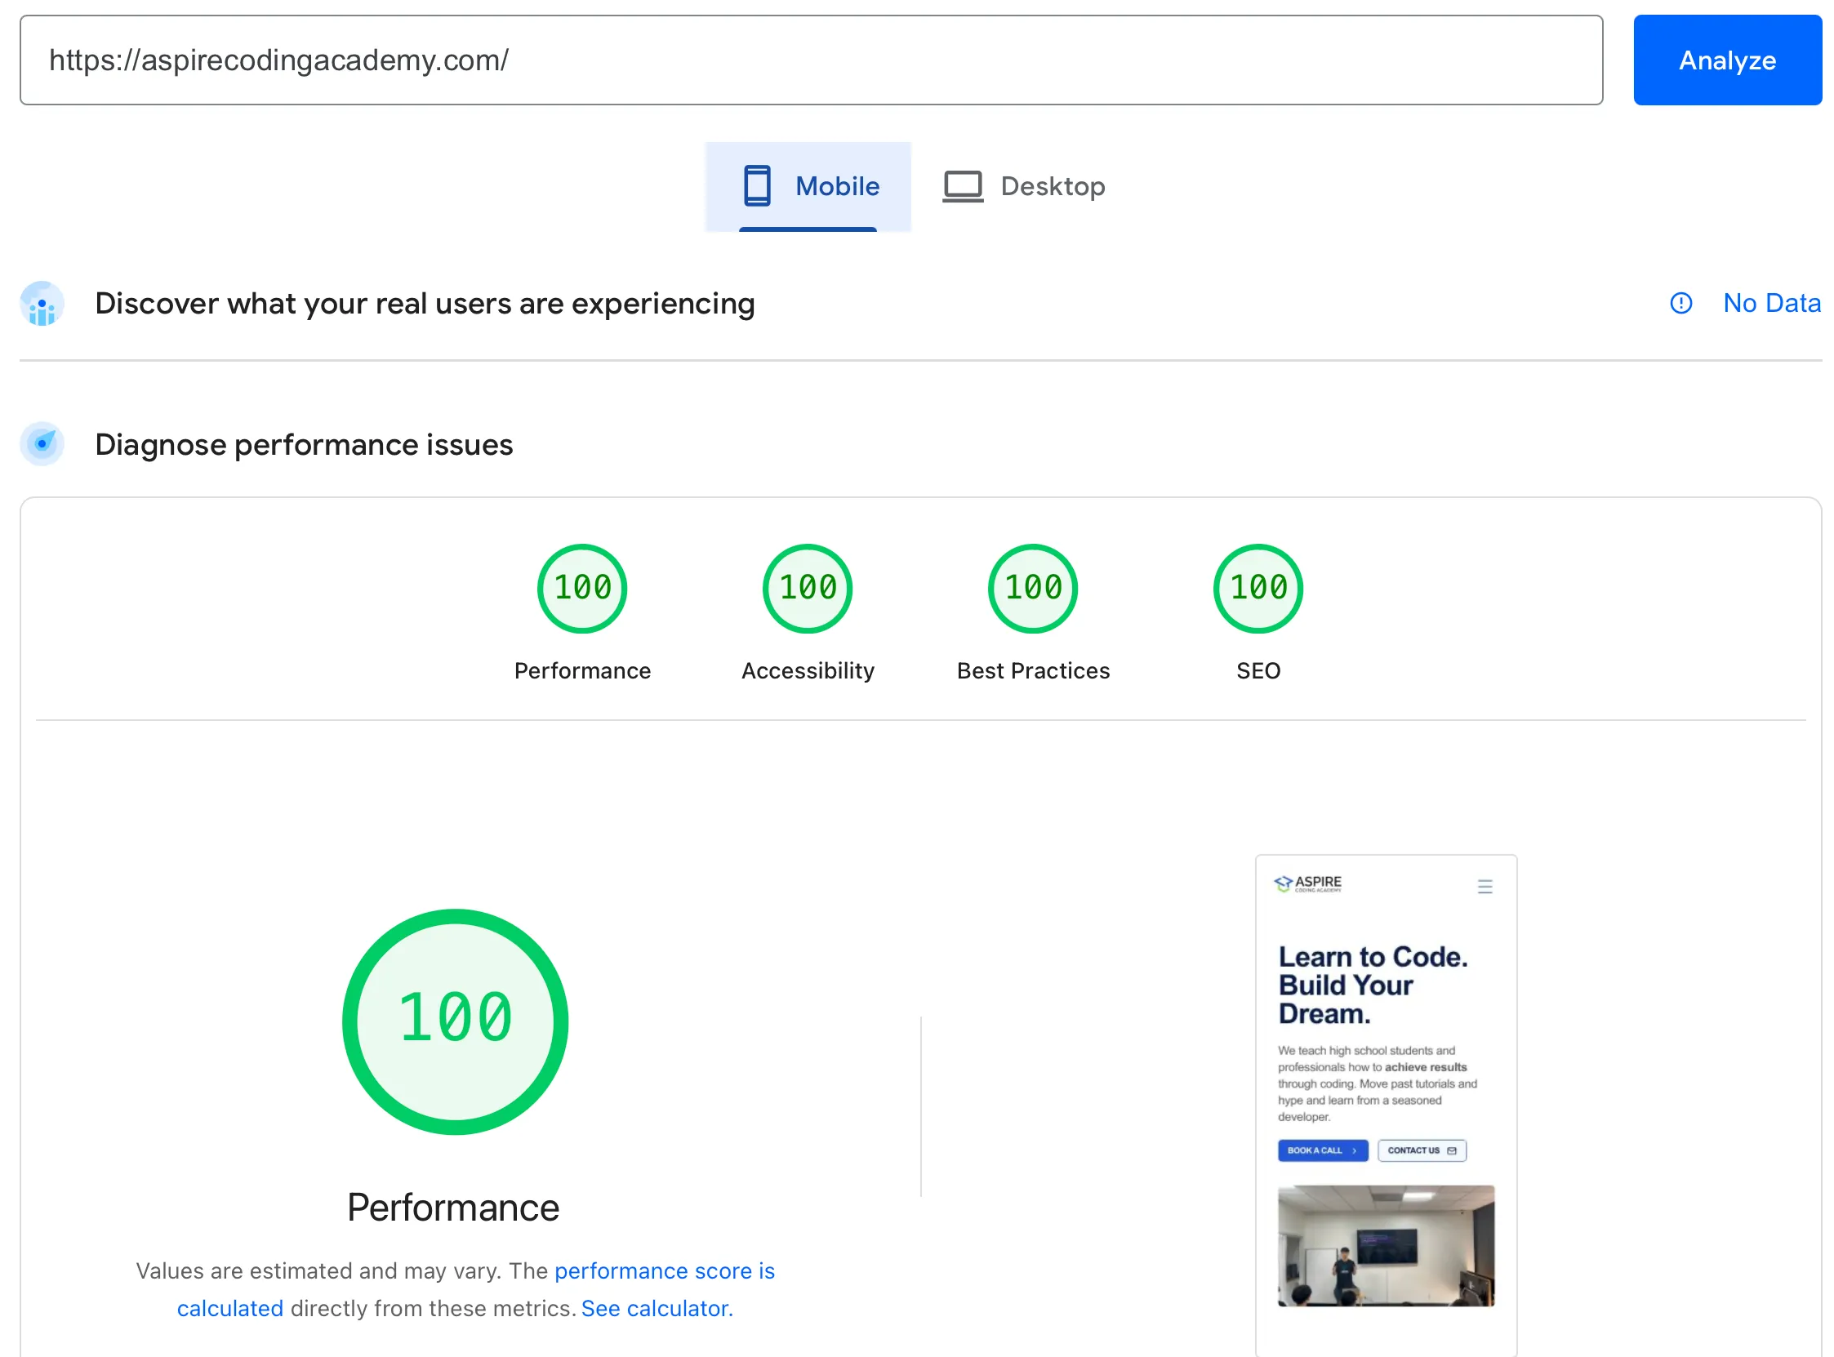Open the performance score is calculated link
Image resolution: width=1834 pixels, height=1357 pixels.
click(x=664, y=1270)
